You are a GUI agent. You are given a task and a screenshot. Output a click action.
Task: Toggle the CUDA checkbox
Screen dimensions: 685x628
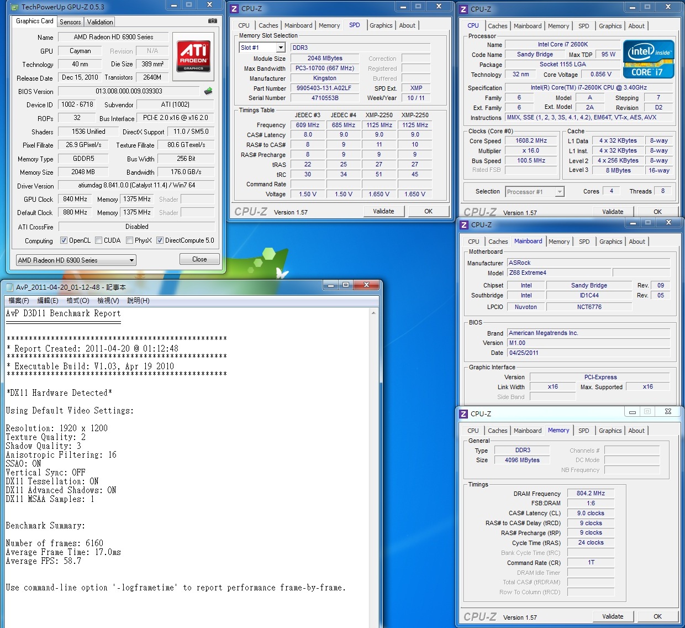coord(98,240)
